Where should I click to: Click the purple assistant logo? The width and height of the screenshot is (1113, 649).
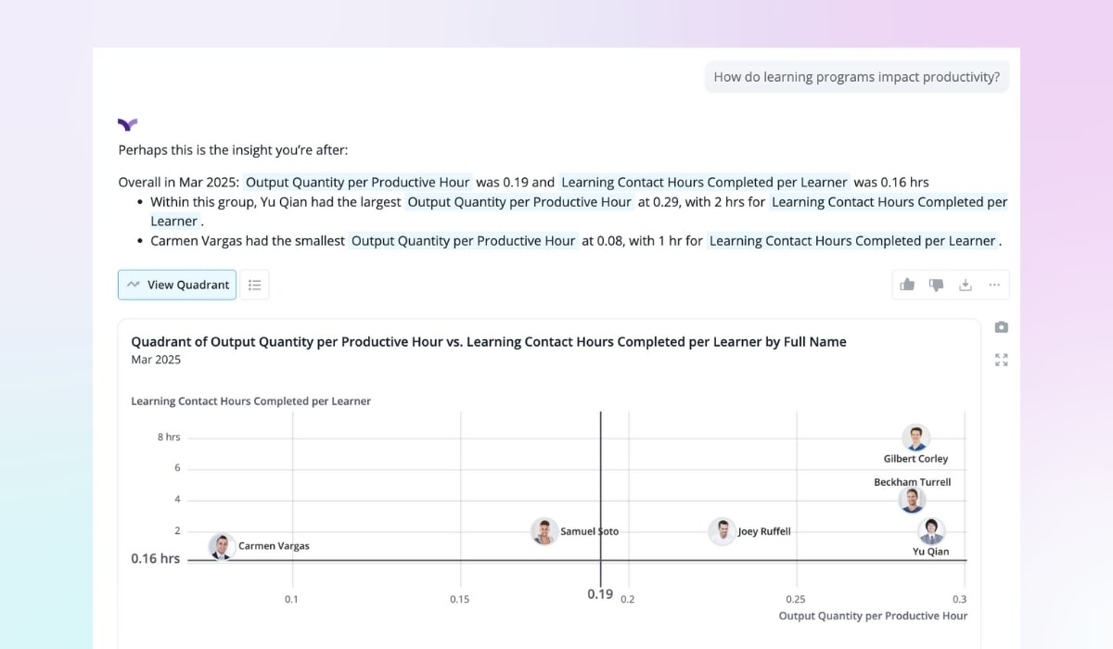click(128, 123)
